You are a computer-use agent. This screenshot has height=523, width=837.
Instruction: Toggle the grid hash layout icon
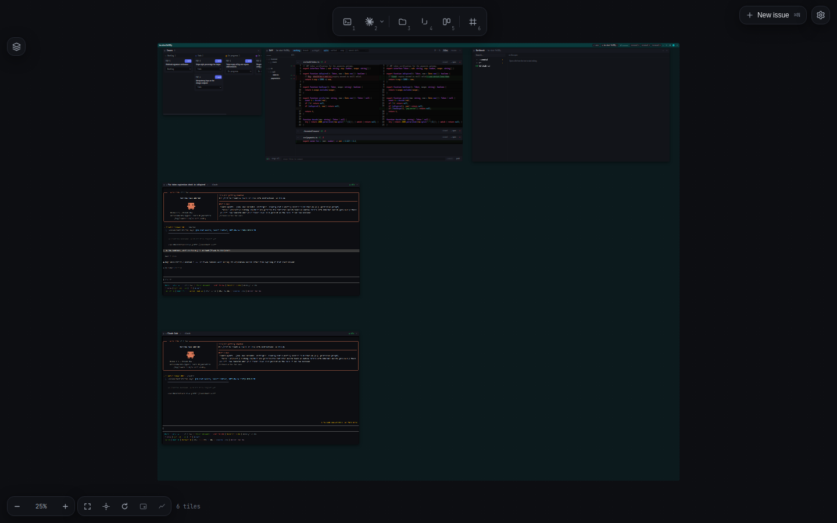pyautogui.click(x=473, y=22)
